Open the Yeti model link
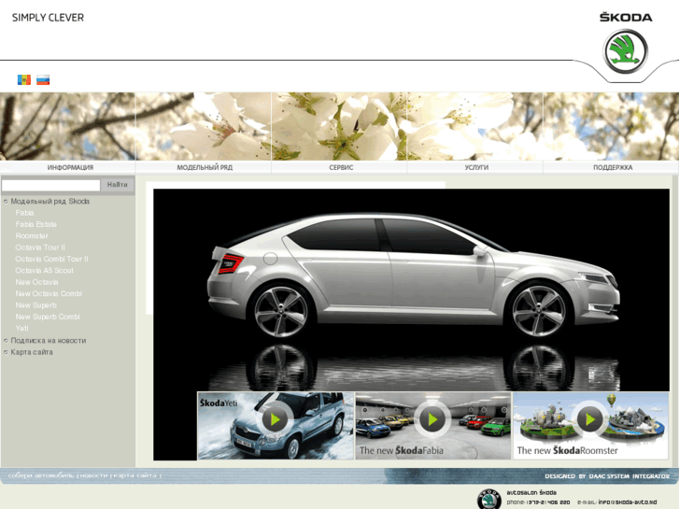This screenshot has width=679, height=509. (21, 329)
